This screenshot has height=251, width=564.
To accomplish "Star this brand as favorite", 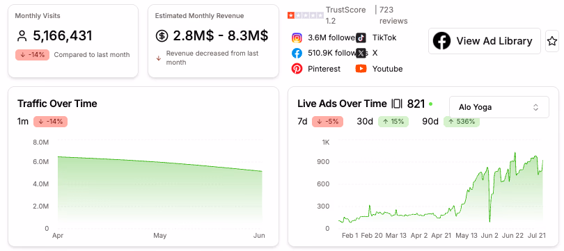I will coord(552,41).
